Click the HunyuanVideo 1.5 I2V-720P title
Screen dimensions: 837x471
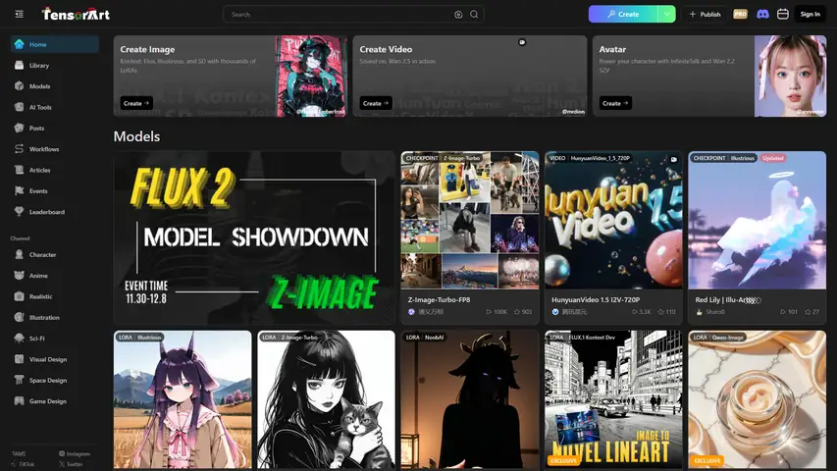click(x=596, y=300)
